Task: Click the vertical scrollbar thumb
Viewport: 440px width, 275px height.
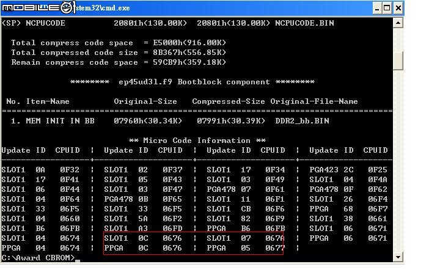Action: click(398, 61)
